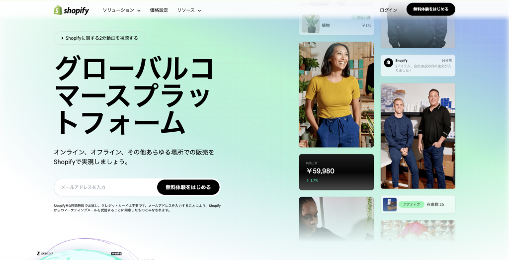Screen dimensions: 509x260
Task: Click the woman in yellow shirt photo
Action: (x=337, y=94)
